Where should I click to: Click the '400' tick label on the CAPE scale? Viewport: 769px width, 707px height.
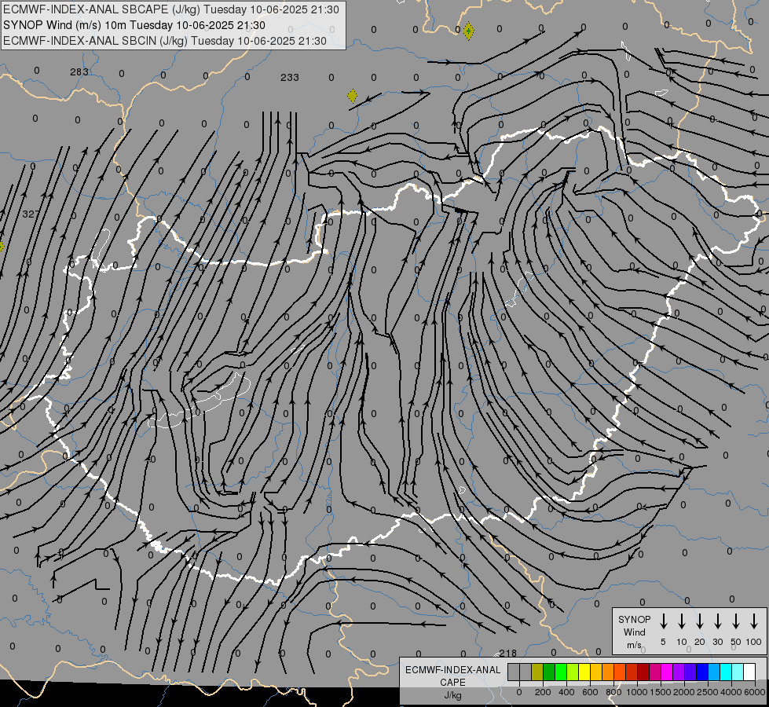point(566,692)
